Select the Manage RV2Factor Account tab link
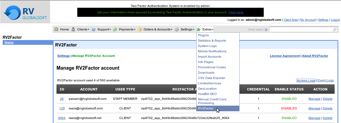 tap(94, 56)
